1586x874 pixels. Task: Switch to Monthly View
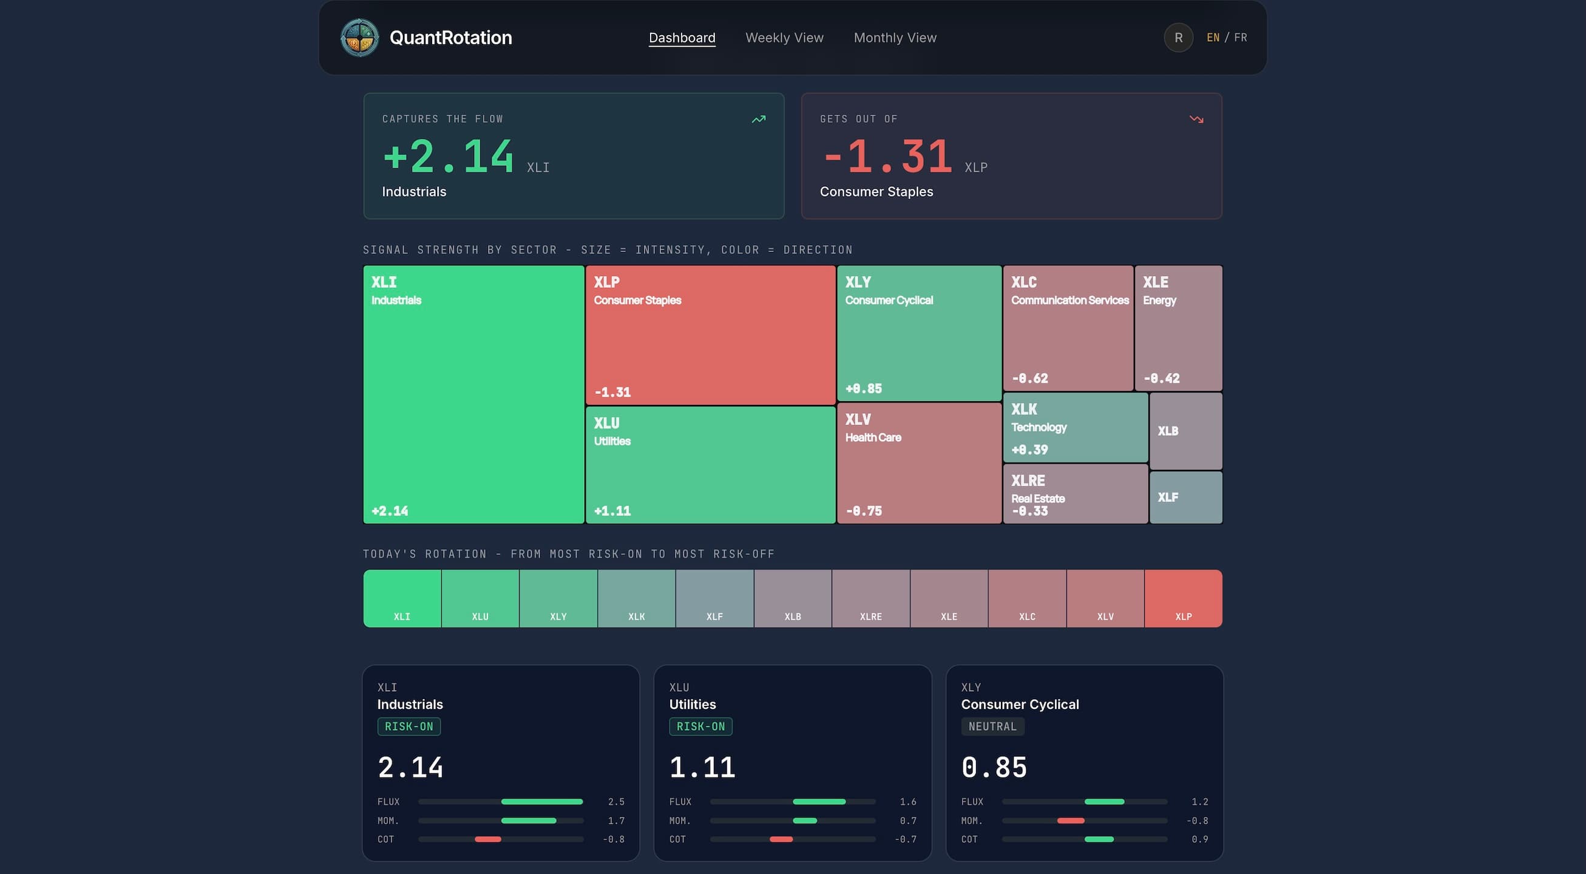tap(895, 38)
